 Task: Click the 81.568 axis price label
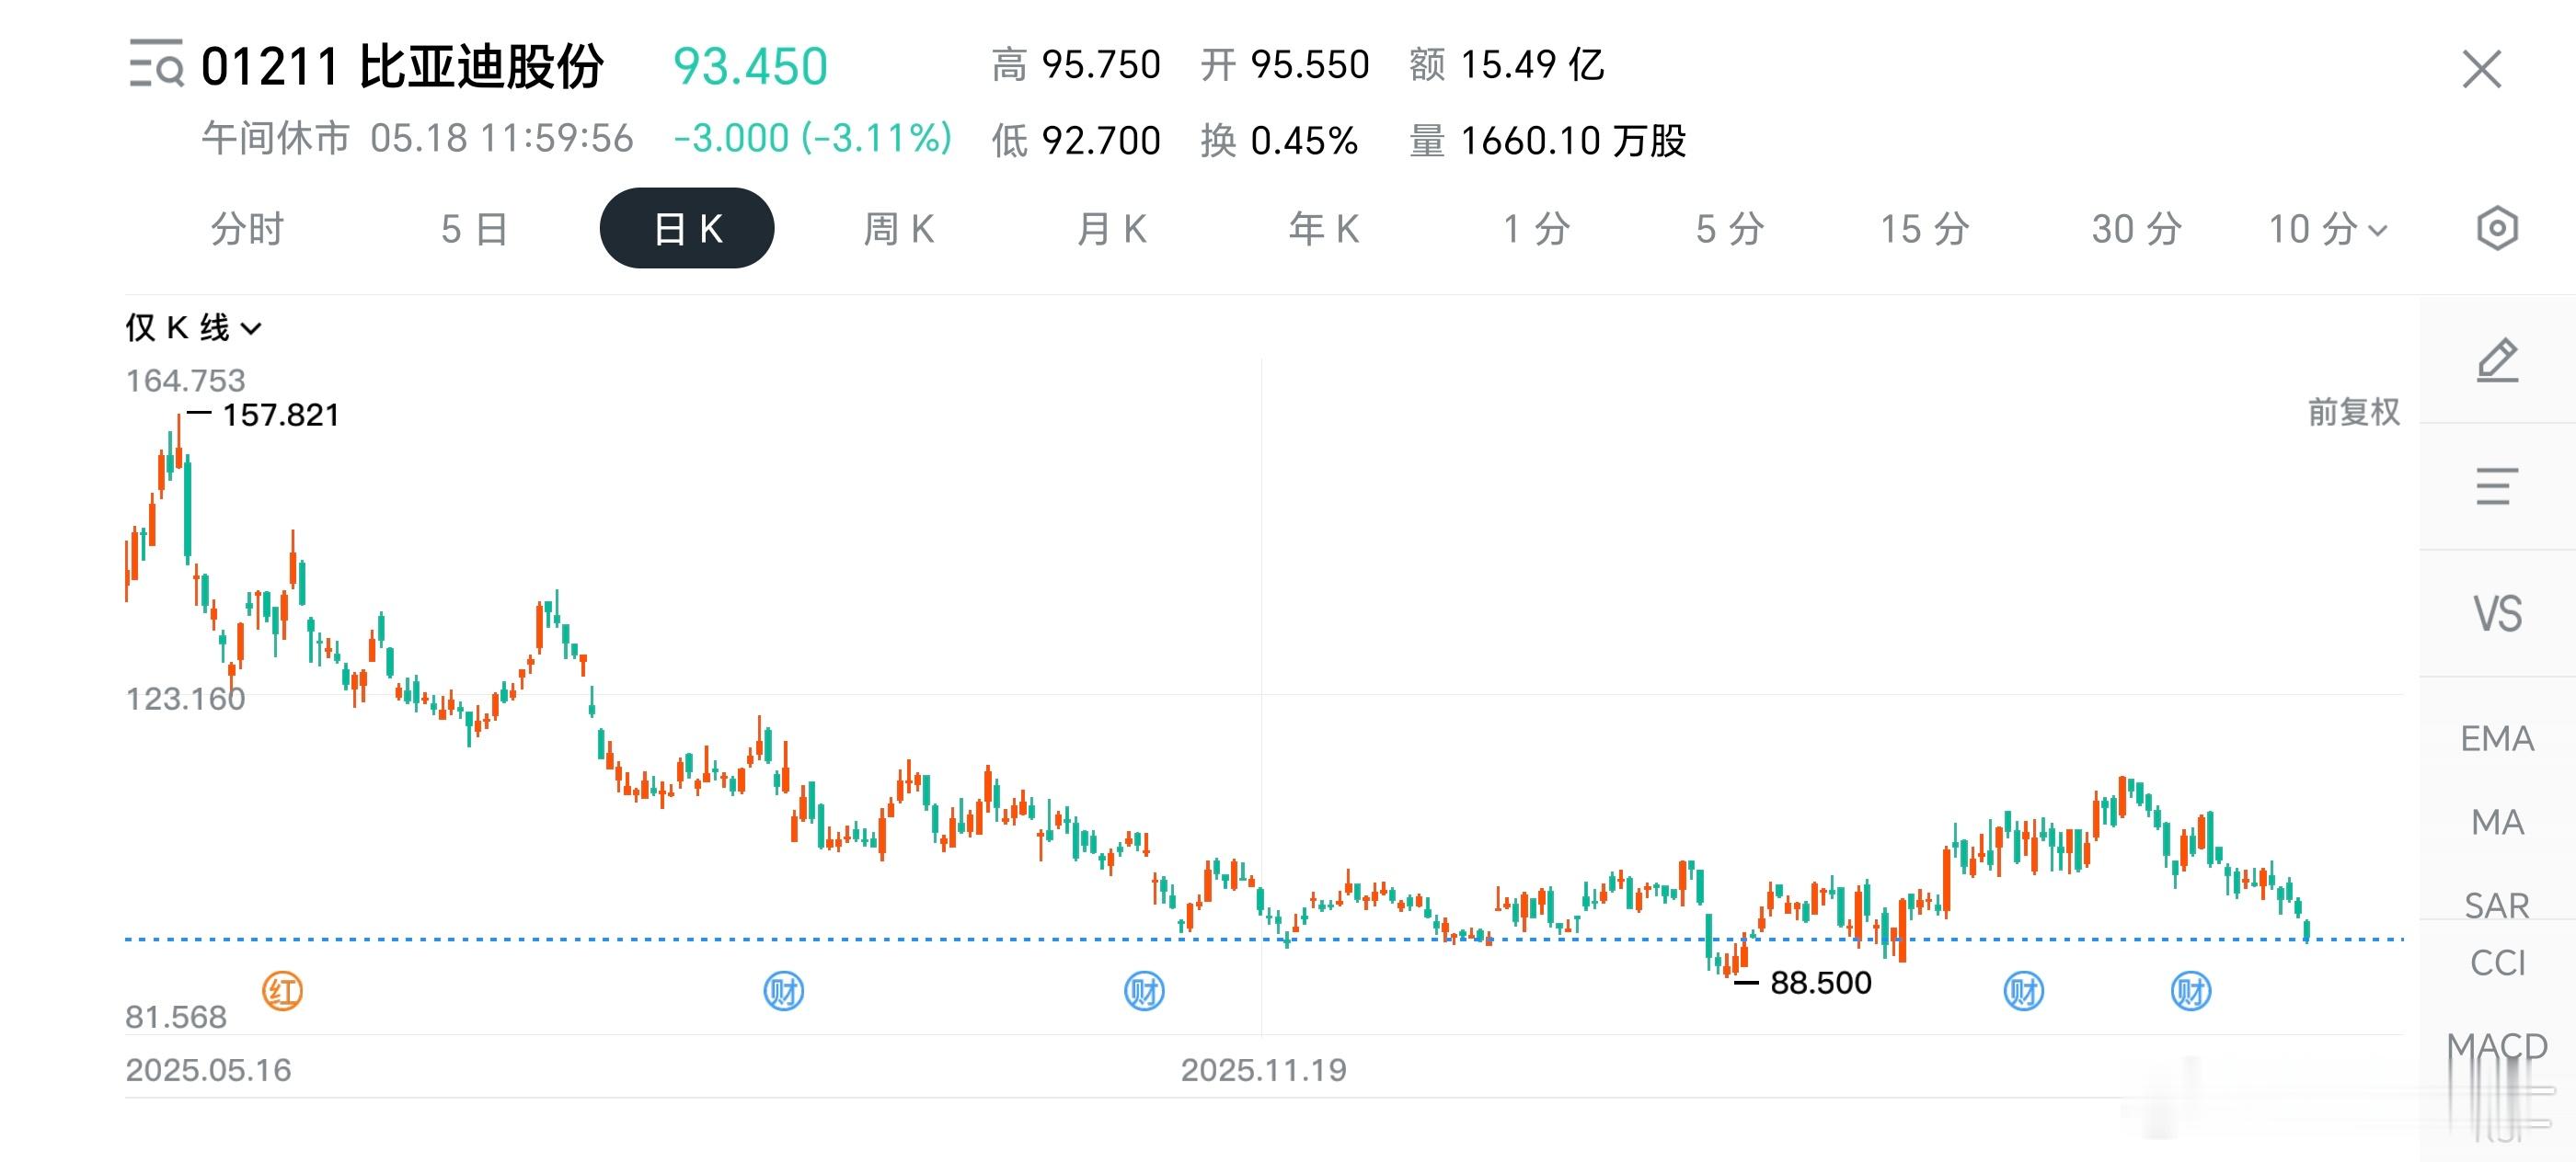click(x=176, y=1017)
